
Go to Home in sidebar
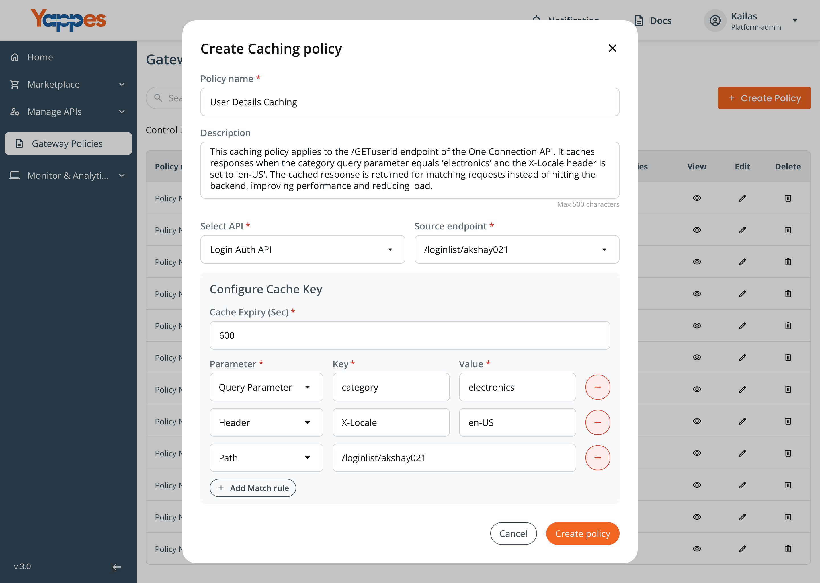click(x=40, y=57)
